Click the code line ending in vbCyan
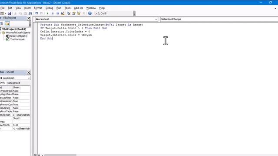 coord(66,35)
